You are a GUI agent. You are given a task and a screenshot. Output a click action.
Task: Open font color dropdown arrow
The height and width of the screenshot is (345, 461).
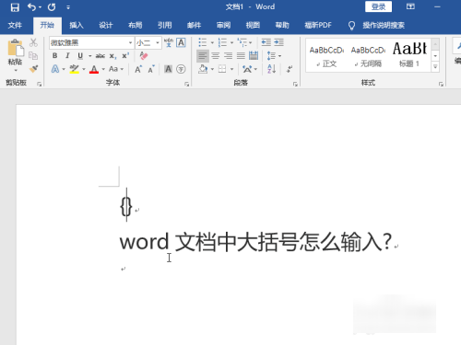coord(103,69)
